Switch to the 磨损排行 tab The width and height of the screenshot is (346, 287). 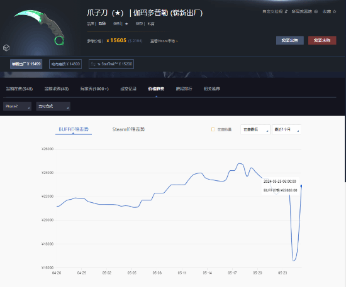[184, 89]
